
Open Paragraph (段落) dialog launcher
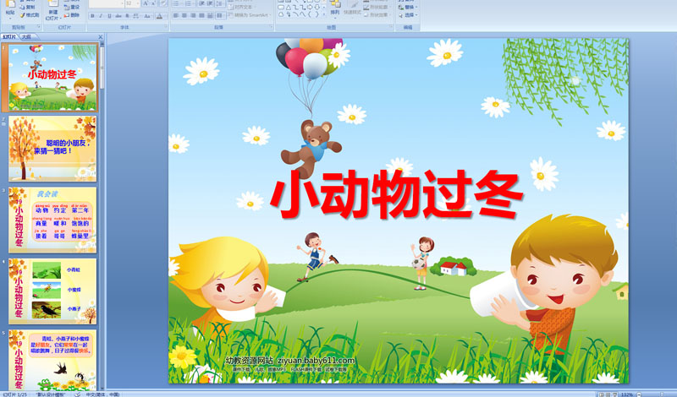(271, 26)
